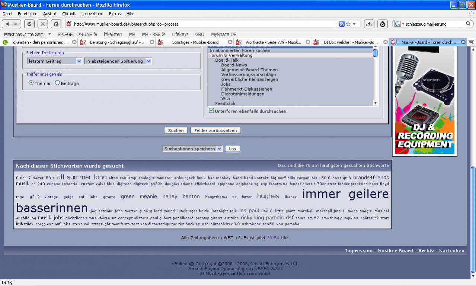Click the 'les paul' search tag
476x286 pixels.
(249, 210)
